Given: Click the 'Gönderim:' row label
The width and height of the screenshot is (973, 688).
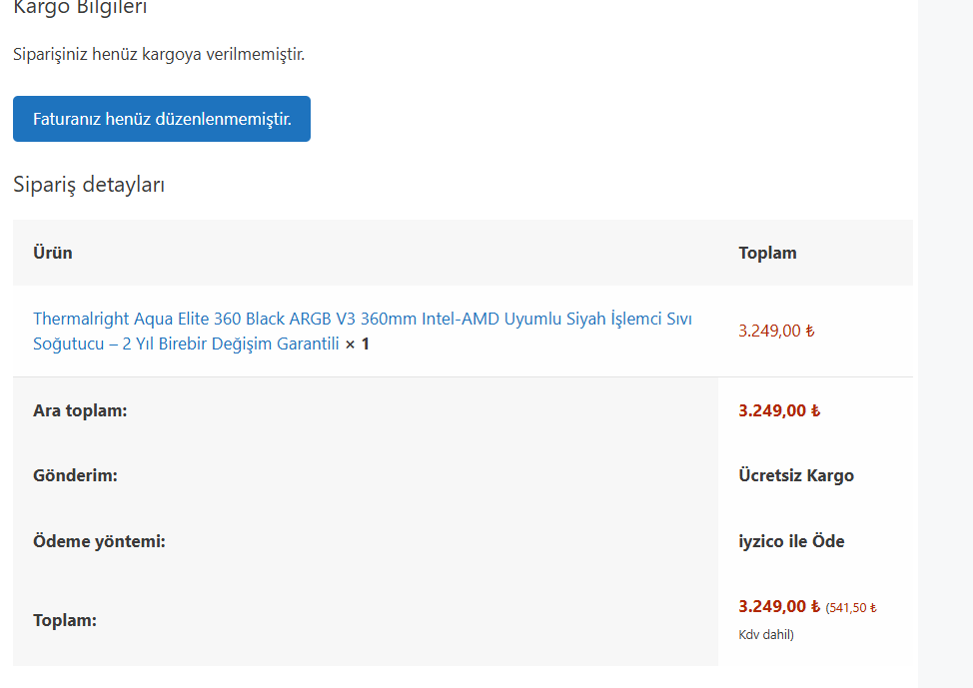Looking at the screenshot, I should (x=75, y=476).
